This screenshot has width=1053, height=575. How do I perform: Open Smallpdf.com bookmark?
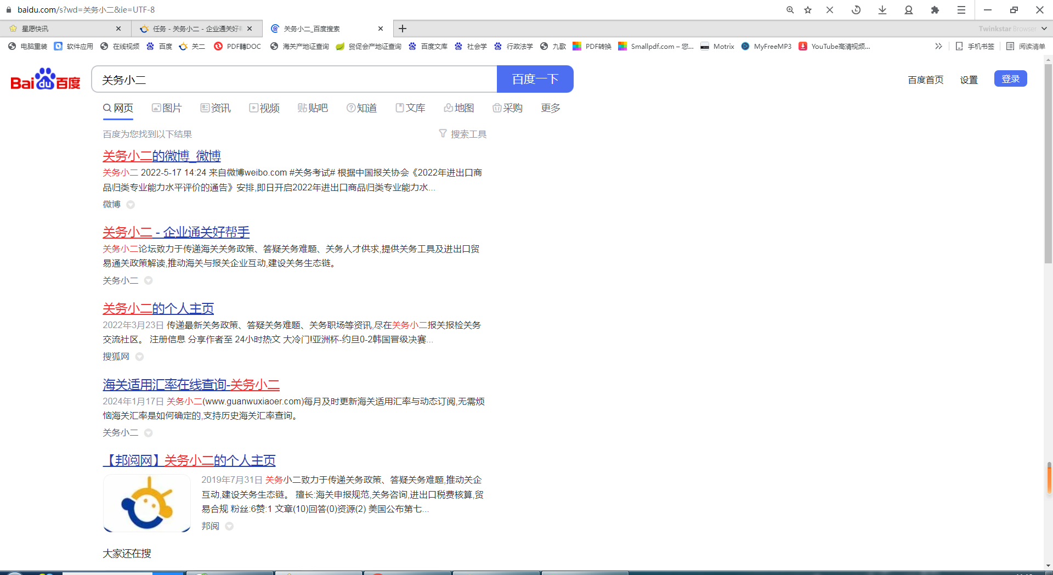[656, 47]
